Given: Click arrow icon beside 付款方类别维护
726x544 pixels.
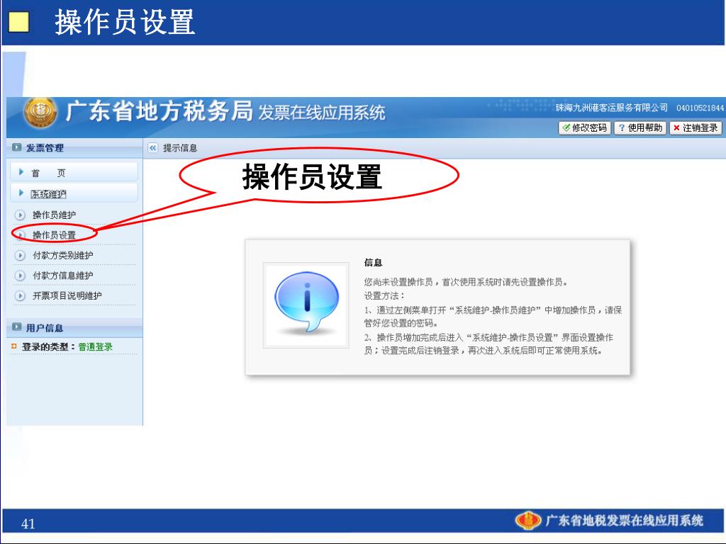Looking at the screenshot, I should click(x=20, y=255).
